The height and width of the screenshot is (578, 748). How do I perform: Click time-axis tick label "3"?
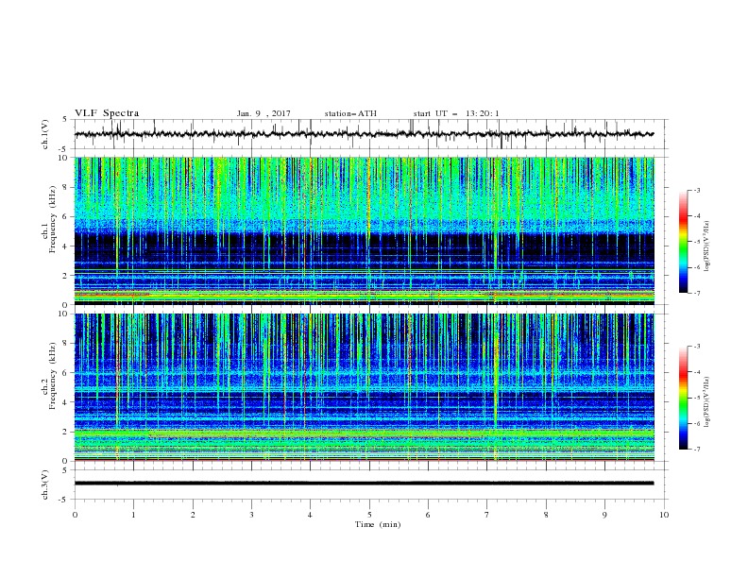(x=251, y=515)
